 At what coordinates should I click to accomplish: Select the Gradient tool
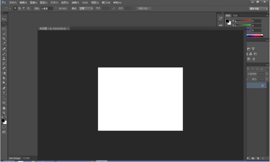point(4,73)
